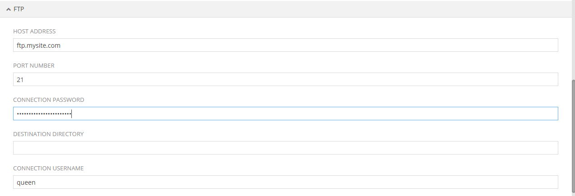Click the CONNECTION PASSWORD label
The height and width of the screenshot is (196, 575).
point(49,100)
